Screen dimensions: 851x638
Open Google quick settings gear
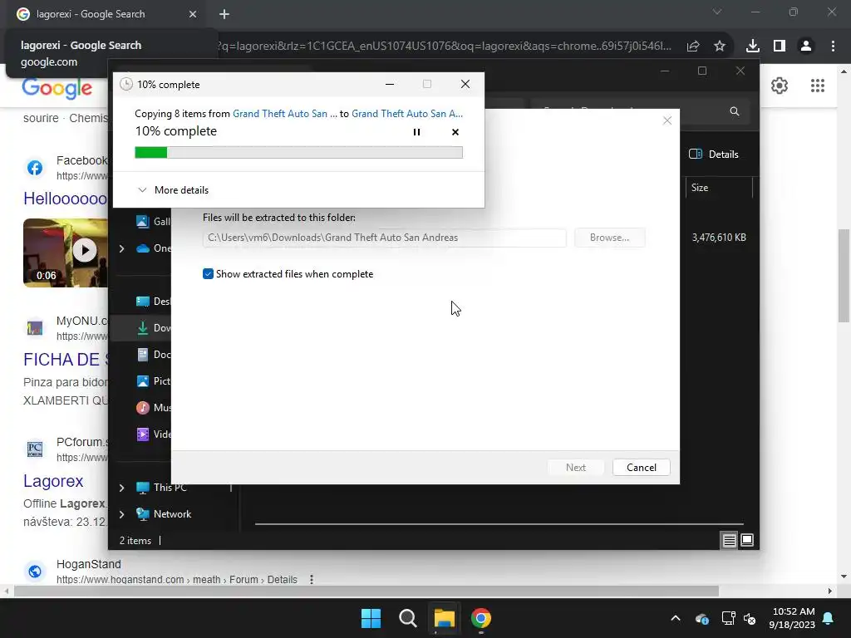pos(780,86)
